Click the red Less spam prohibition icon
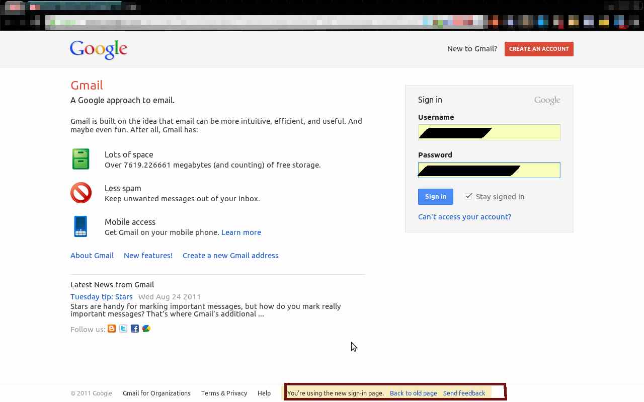 (81, 193)
